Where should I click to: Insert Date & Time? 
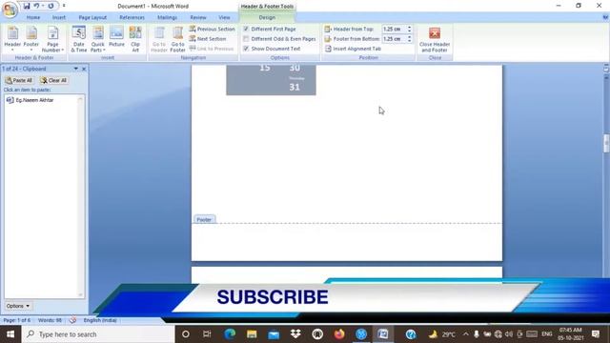click(x=79, y=39)
